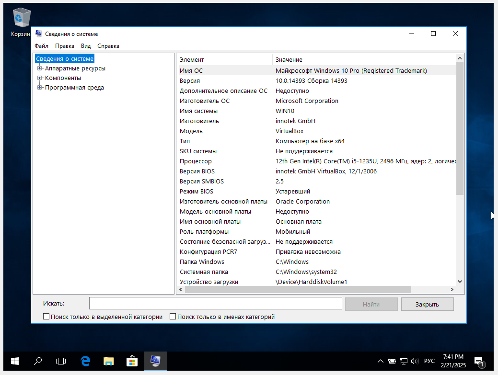The height and width of the screenshot is (375, 498).
Task: Select the Версия SMBIOS row
Action: [317, 181]
